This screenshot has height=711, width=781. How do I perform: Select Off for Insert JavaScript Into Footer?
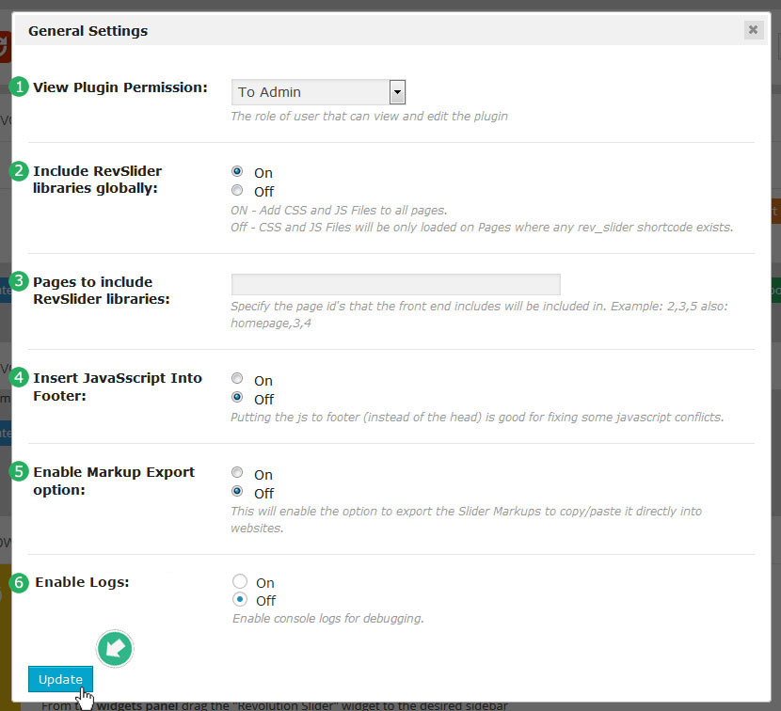click(237, 399)
